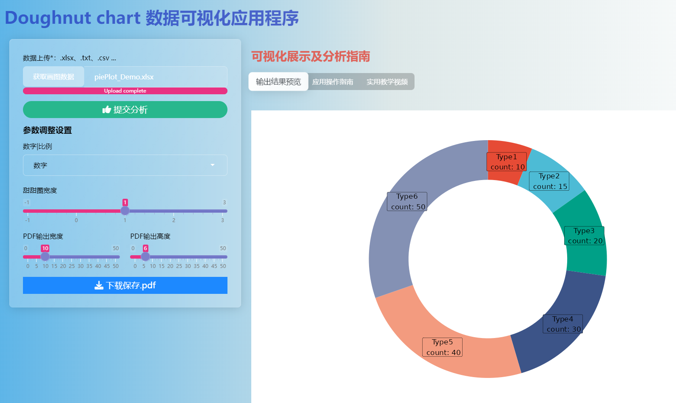
Task: Click the PDF输出宽度 slider handle
Action: (x=45, y=257)
